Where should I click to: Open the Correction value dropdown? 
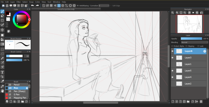[104, 6]
